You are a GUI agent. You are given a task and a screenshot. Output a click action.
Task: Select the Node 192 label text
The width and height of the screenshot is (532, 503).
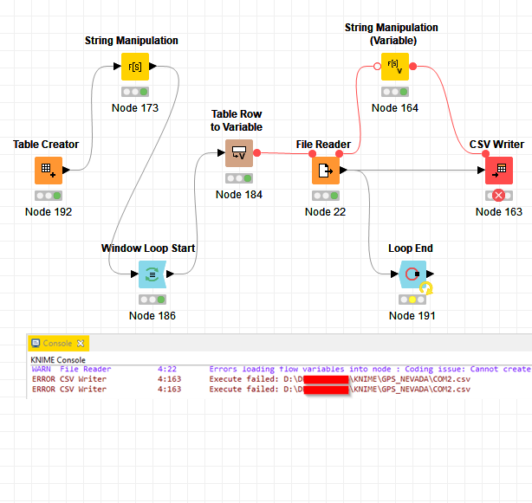coord(49,212)
